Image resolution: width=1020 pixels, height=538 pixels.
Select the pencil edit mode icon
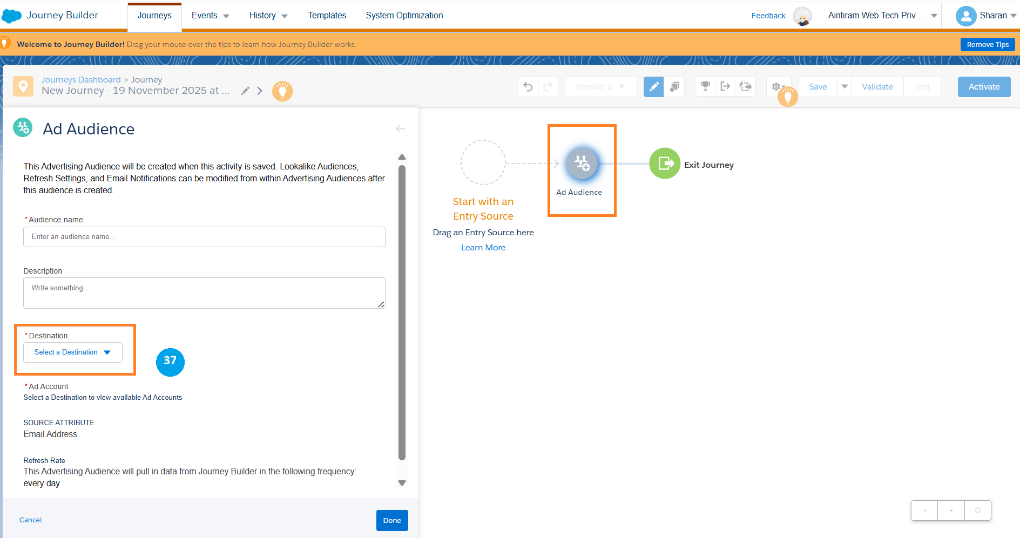coord(653,87)
